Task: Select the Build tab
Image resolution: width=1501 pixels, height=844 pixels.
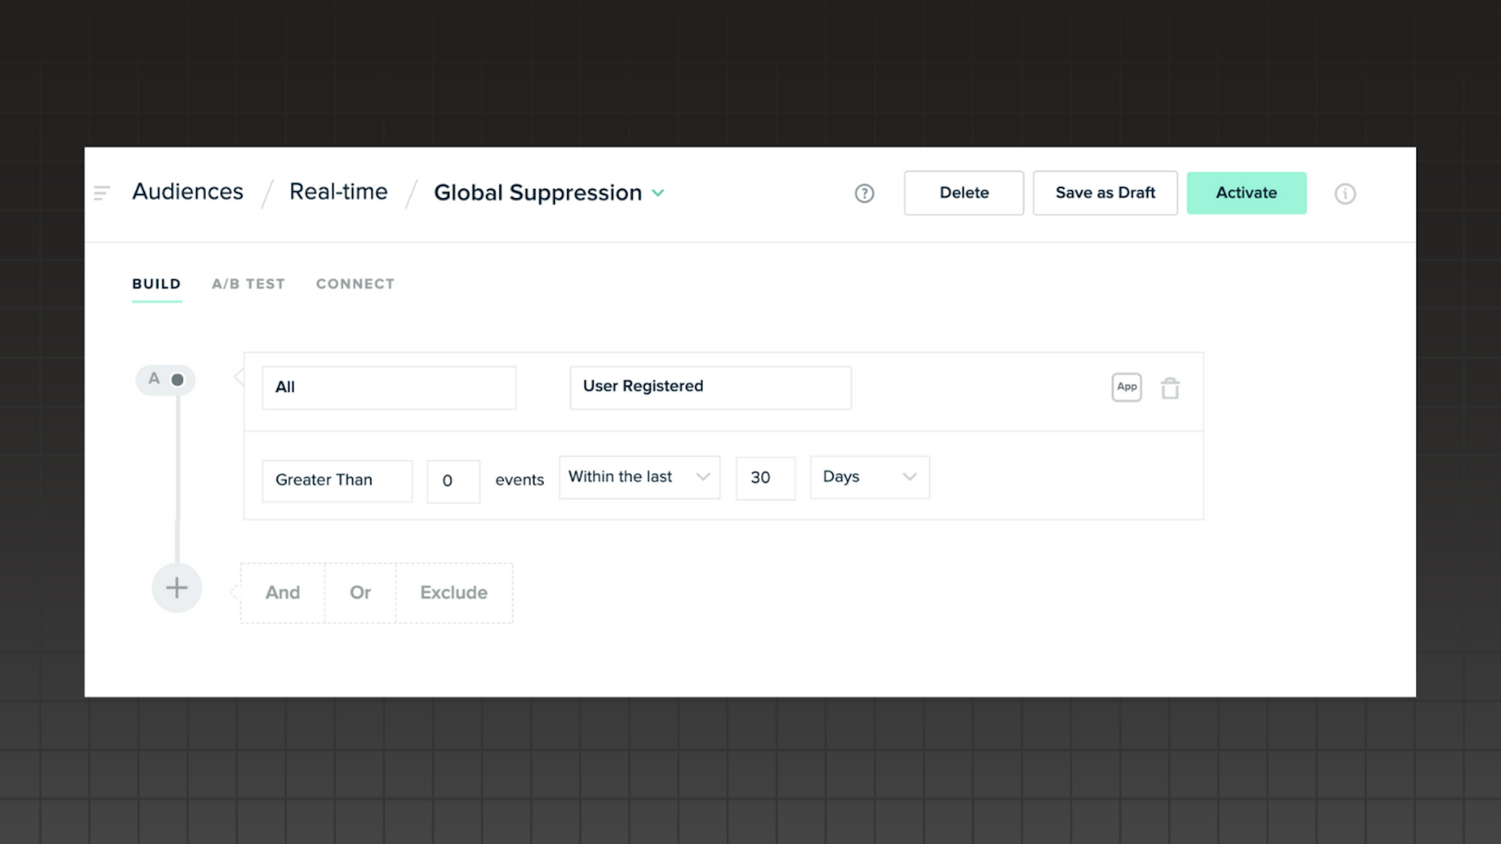Action: (x=156, y=284)
